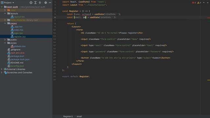Collapse the styles folder
This screenshot has width=210, height=118.
(5, 43)
